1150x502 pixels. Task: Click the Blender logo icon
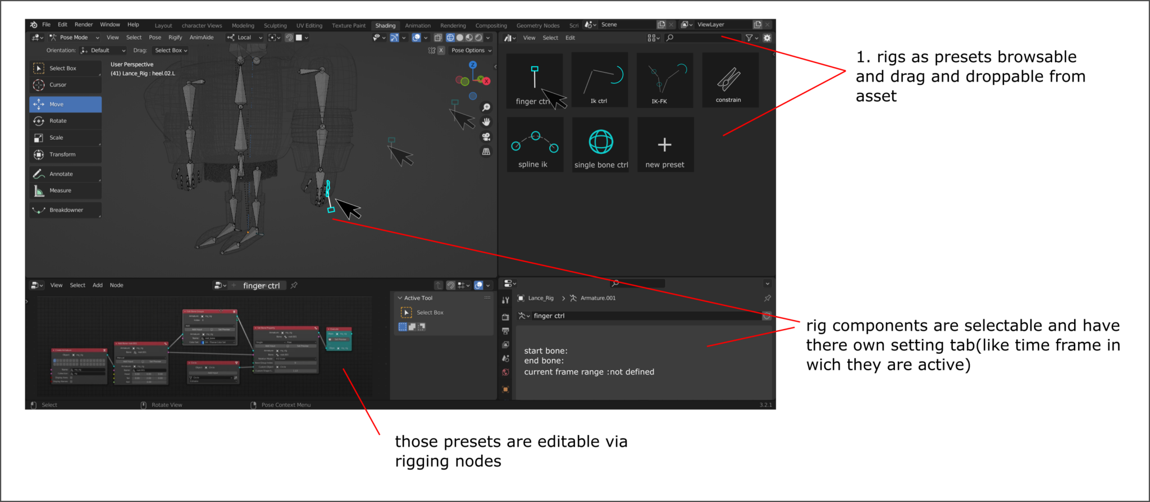coord(34,25)
